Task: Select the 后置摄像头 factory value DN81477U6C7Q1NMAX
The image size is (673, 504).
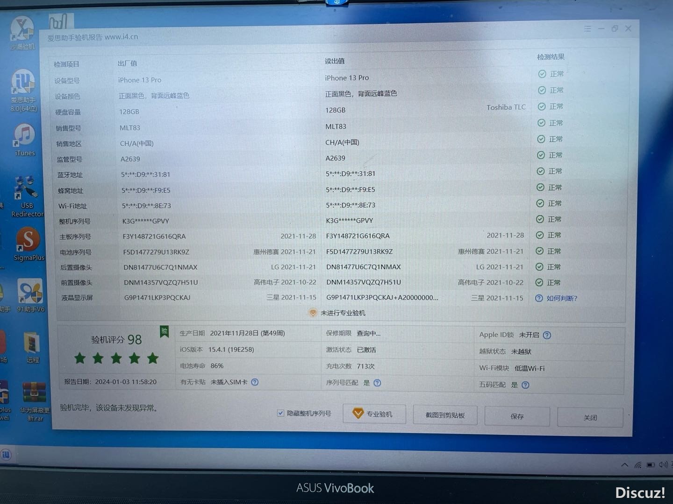Action: [160, 267]
